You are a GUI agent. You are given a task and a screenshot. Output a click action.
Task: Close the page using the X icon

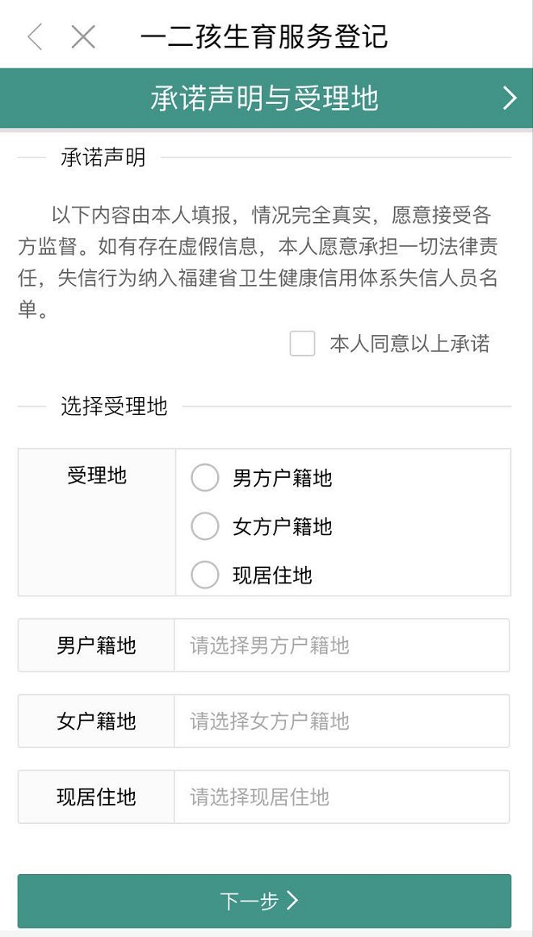pos(83,37)
